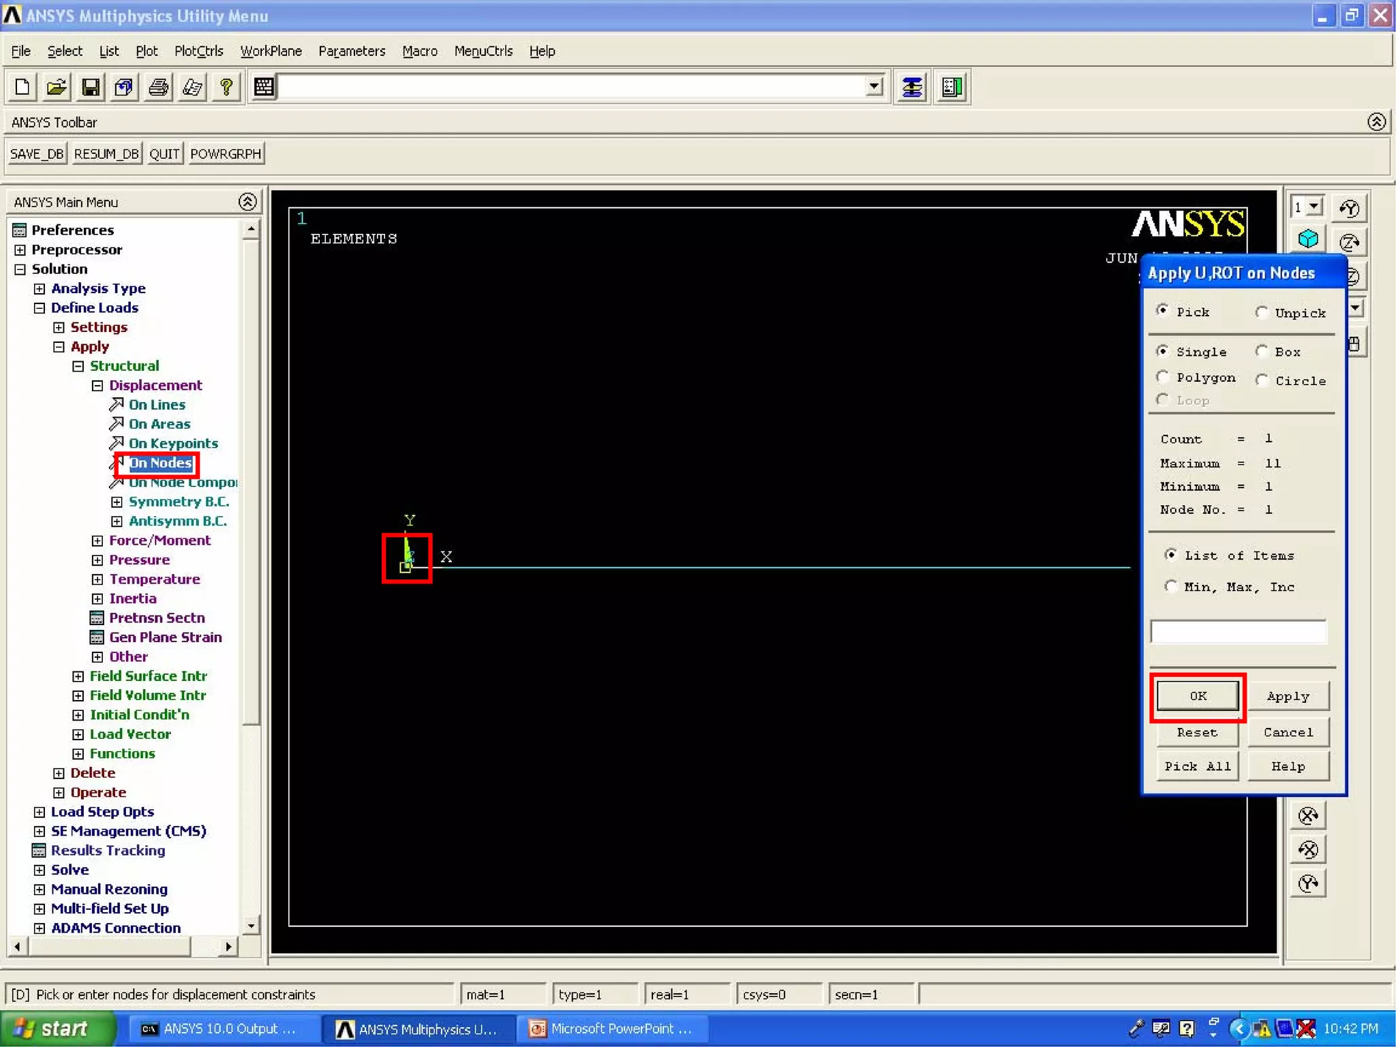Open the WorkPlane menu
The width and height of the screenshot is (1396, 1047).
point(271,51)
